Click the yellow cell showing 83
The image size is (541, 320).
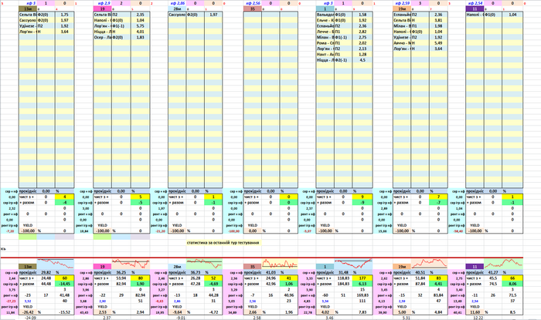tap(438, 278)
